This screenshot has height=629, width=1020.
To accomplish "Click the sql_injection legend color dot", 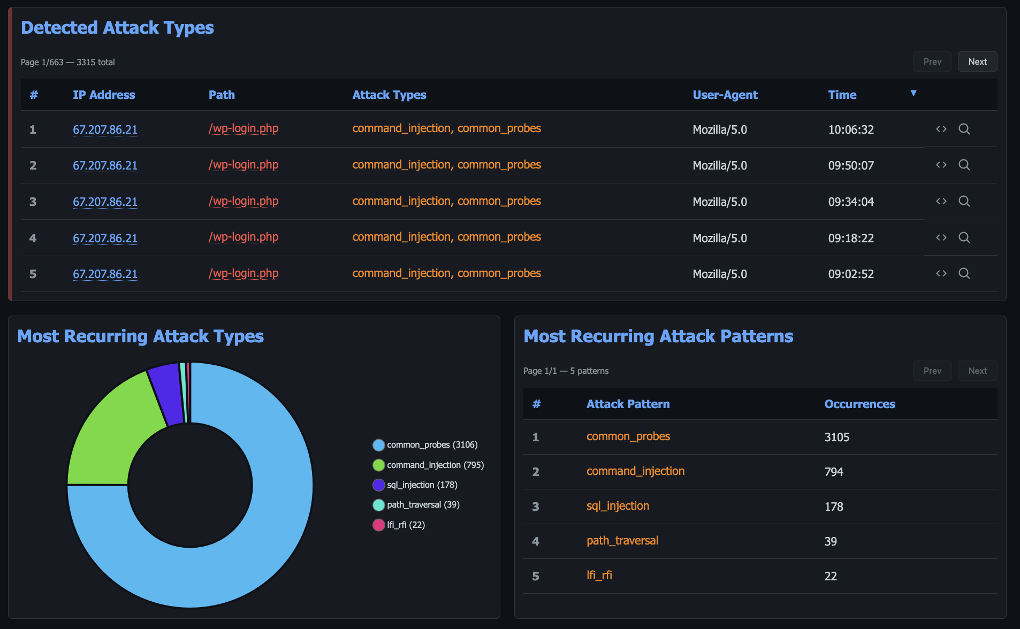I will 378,485.
